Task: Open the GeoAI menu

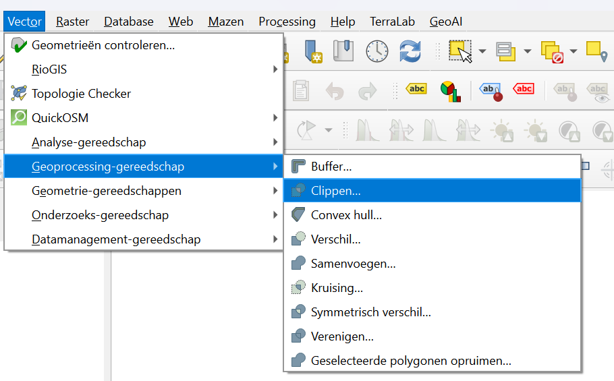Action: tap(446, 22)
